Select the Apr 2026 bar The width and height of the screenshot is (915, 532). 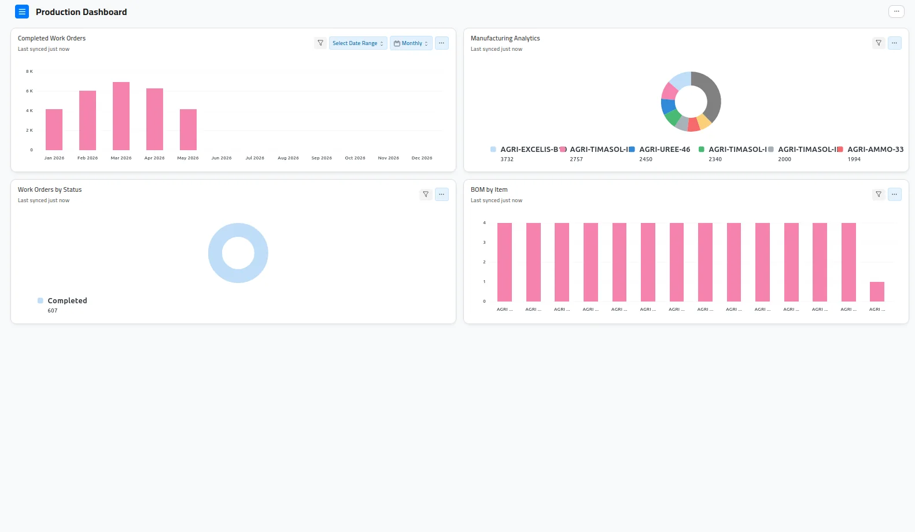pos(155,120)
